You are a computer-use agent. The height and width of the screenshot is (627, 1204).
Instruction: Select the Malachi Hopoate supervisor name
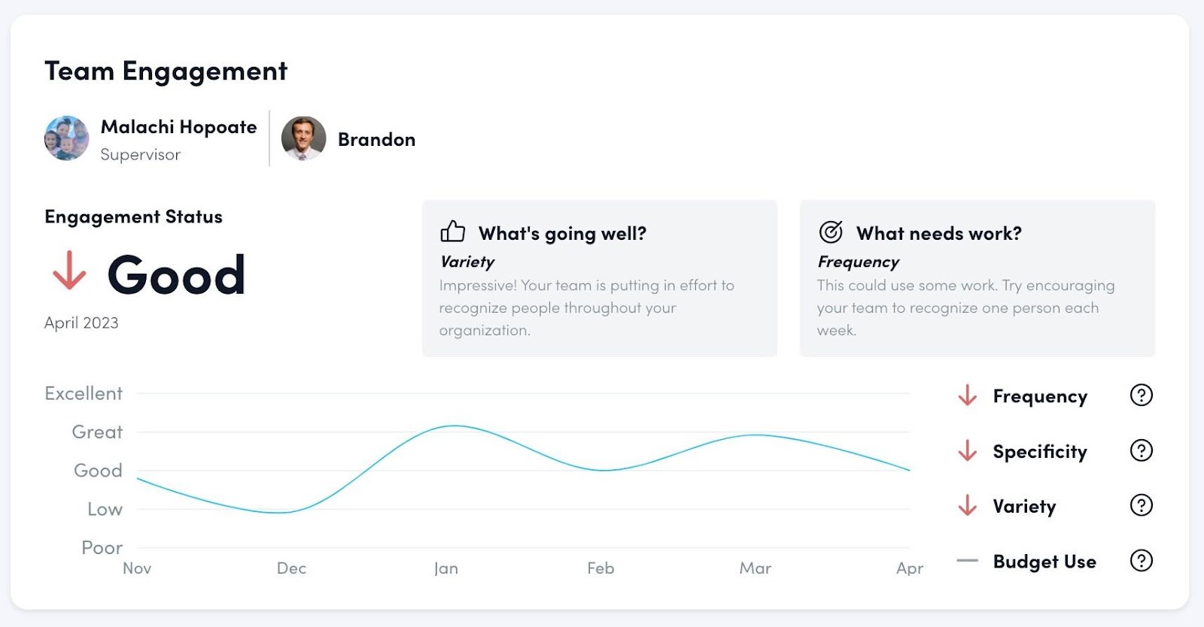[178, 127]
